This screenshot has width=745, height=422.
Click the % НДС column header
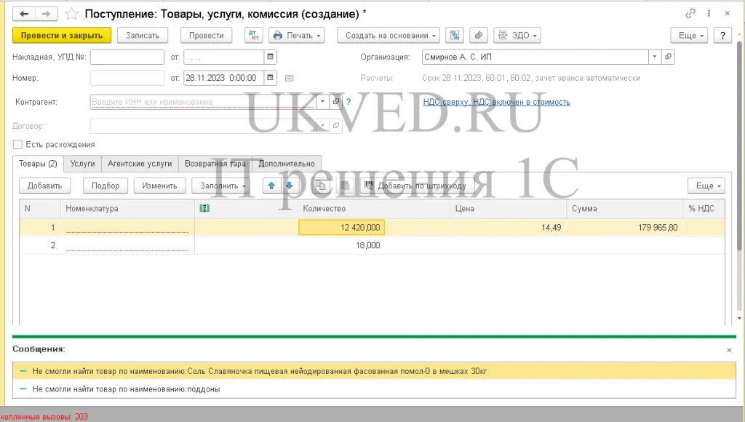click(704, 208)
